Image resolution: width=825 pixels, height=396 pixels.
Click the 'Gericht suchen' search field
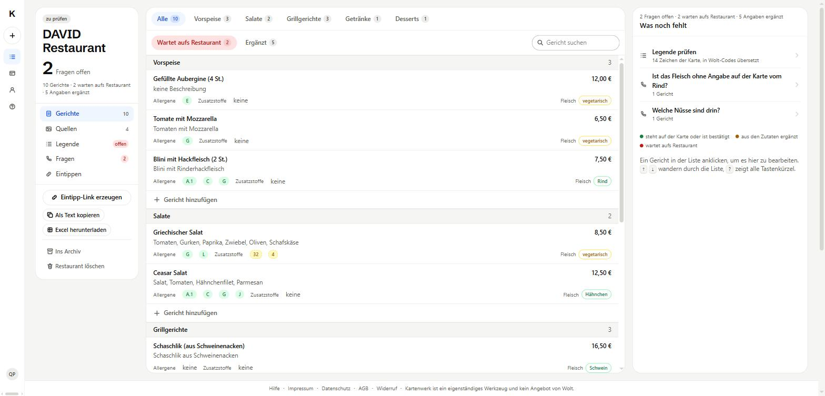pyautogui.click(x=576, y=43)
